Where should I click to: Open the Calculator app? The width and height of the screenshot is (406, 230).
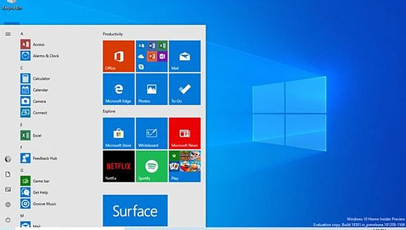point(36,79)
